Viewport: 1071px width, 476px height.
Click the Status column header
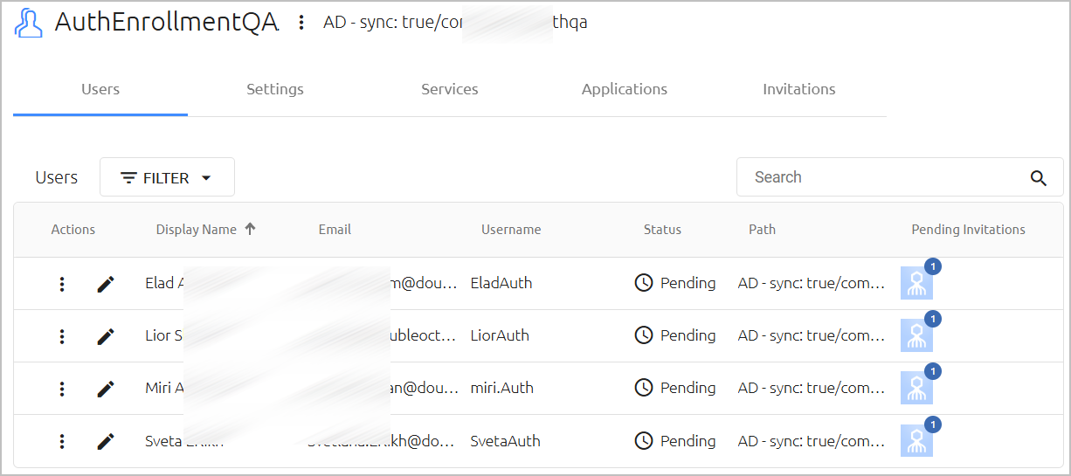[x=662, y=230]
